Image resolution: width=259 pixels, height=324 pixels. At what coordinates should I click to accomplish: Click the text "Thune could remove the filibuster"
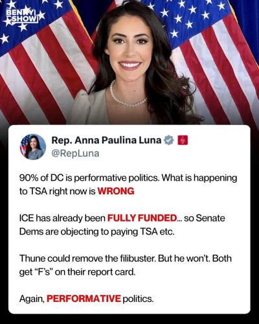coord(87,259)
